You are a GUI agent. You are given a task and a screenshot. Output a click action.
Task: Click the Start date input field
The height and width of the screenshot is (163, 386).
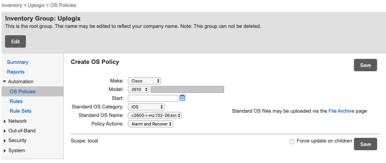tap(153, 98)
